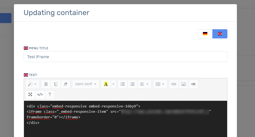Insert a hyperlink with the link icon
The height and width of the screenshot is (137, 255).
(174, 84)
